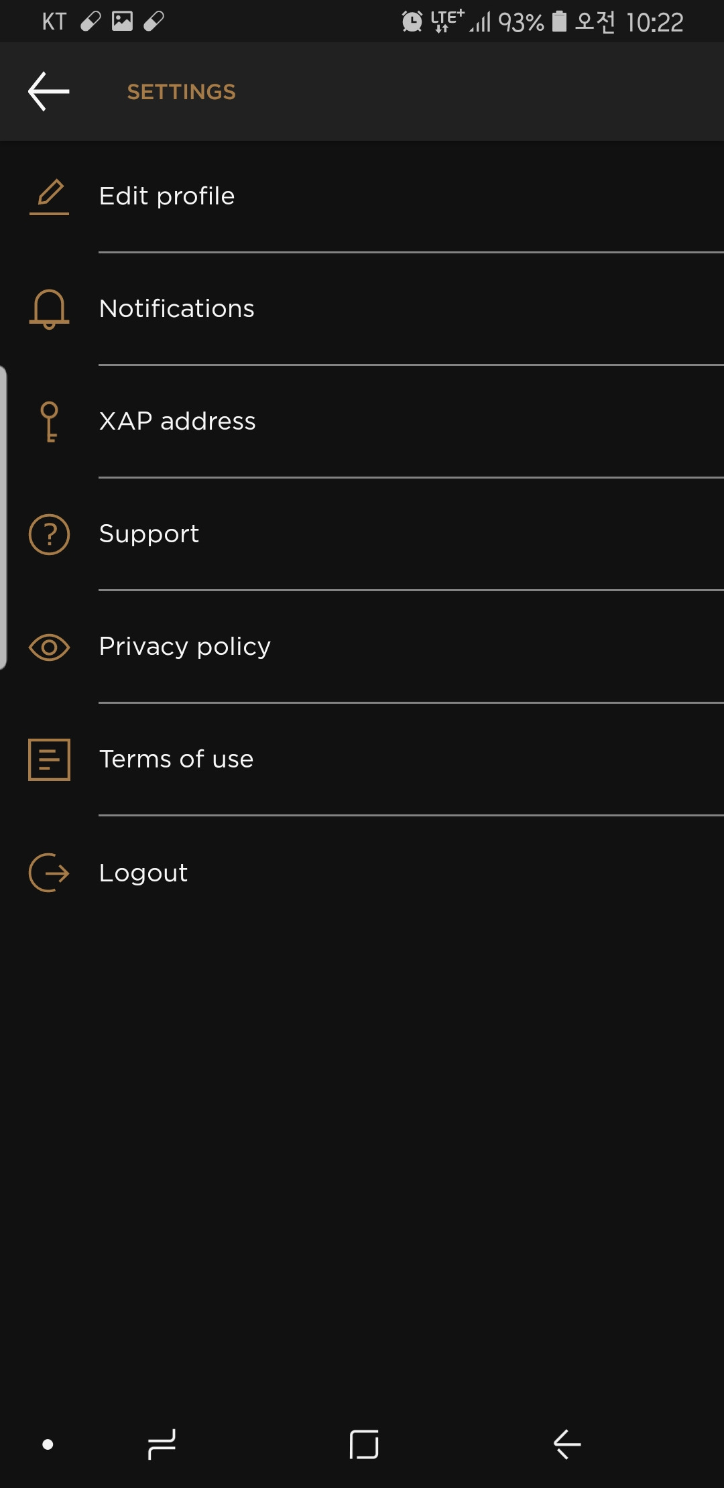Tap the bell icon for Notifications

click(x=49, y=309)
